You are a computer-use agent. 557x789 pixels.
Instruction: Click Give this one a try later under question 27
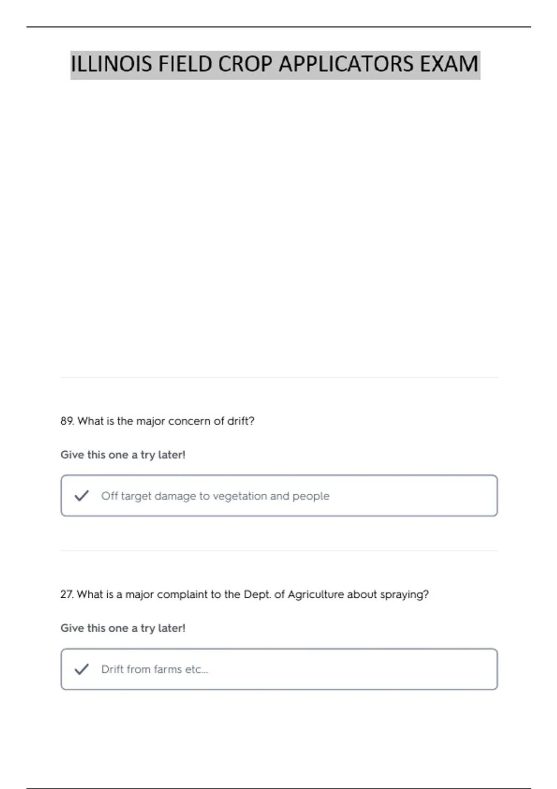click(x=123, y=628)
